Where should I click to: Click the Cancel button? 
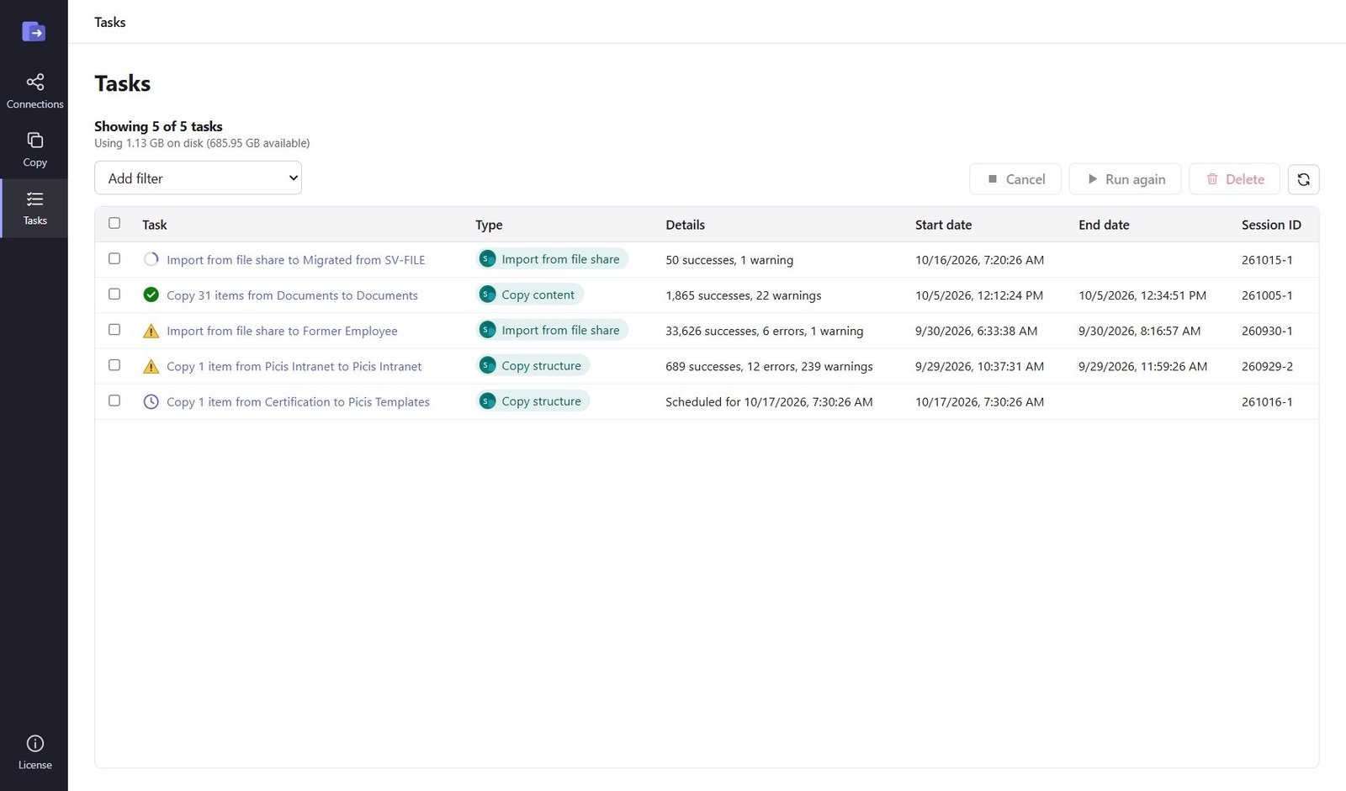point(1015,179)
